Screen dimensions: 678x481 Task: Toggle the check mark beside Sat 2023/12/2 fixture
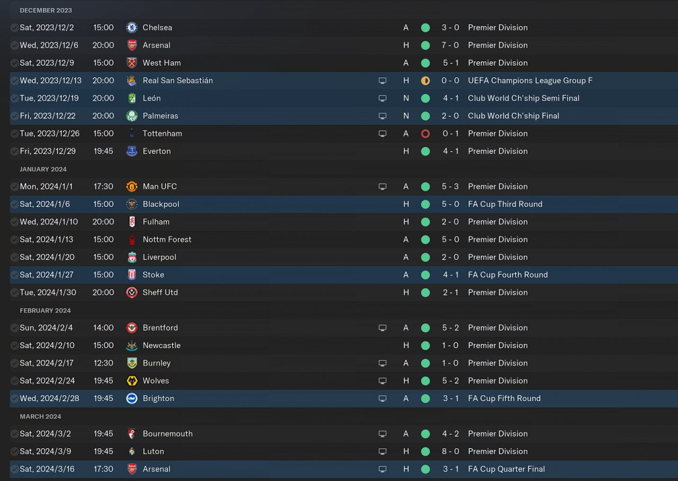(x=14, y=28)
